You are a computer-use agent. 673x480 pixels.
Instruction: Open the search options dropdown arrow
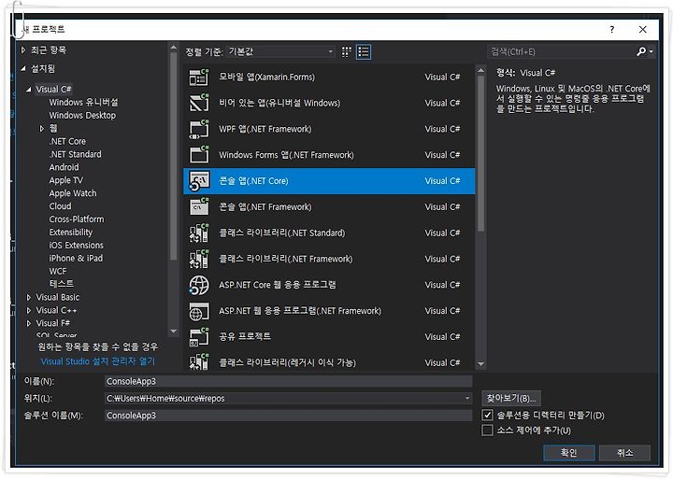tap(652, 51)
